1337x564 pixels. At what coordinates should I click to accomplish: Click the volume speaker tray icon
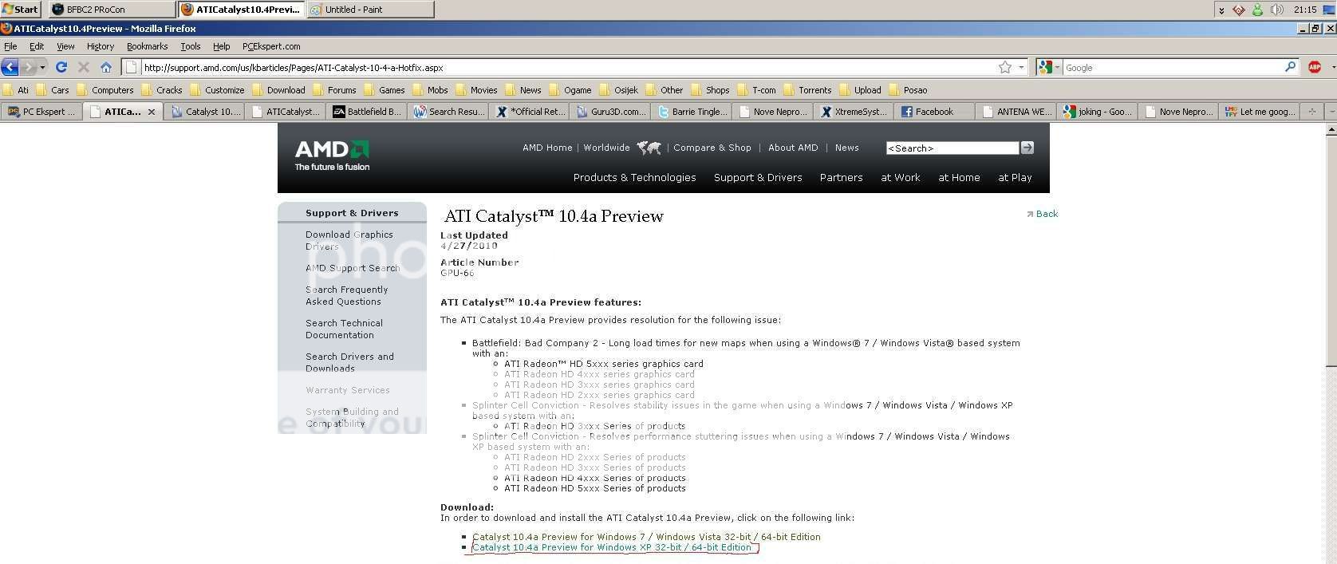click(1276, 10)
